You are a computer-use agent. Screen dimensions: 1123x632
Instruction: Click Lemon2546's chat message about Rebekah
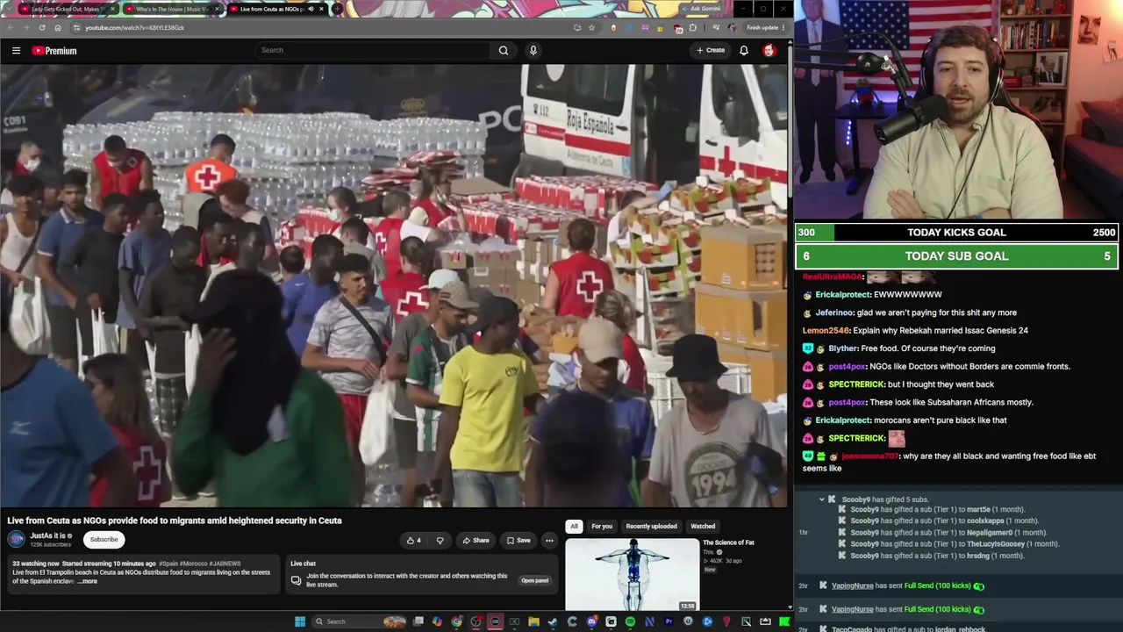[x=915, y=331]
